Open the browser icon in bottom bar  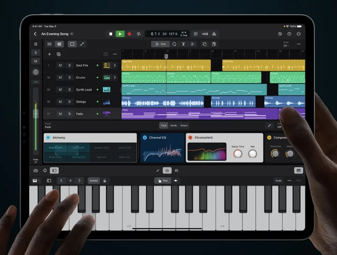[36, 170]
